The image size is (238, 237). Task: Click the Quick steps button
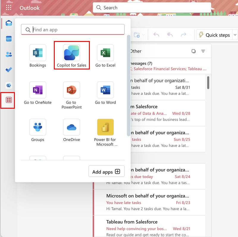(214, 35)
